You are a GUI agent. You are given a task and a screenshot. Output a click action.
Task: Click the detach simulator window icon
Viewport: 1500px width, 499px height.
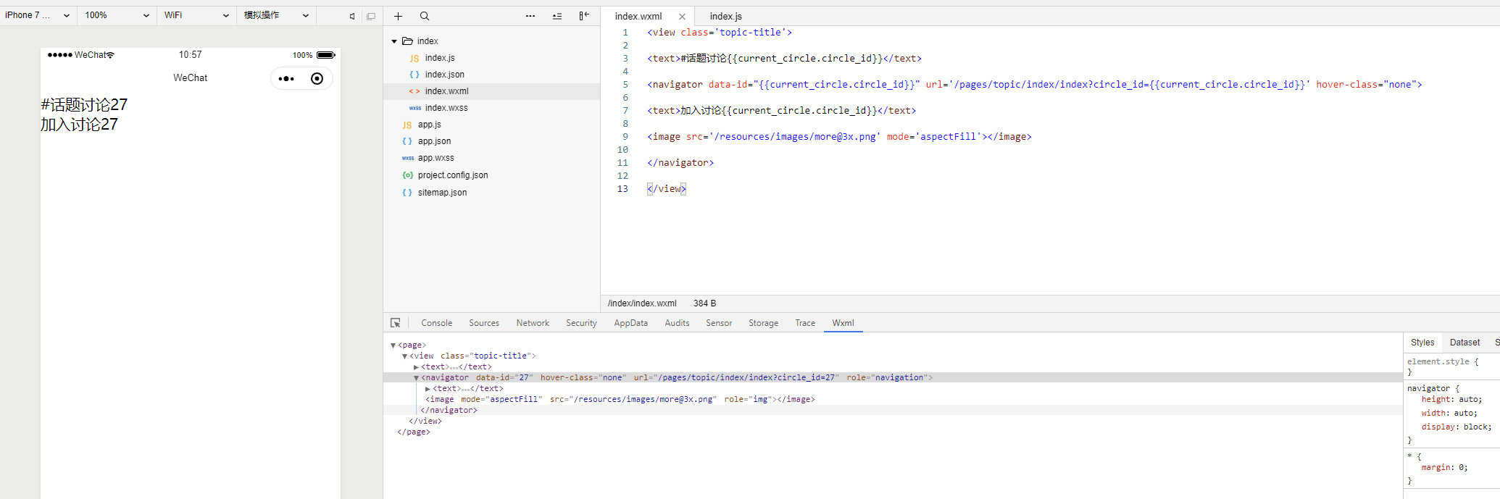tap(371, 16)
